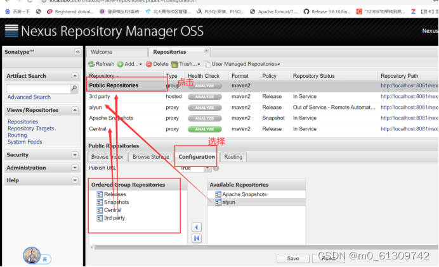Click green ANALYZE button for Central

click(205, 129)
